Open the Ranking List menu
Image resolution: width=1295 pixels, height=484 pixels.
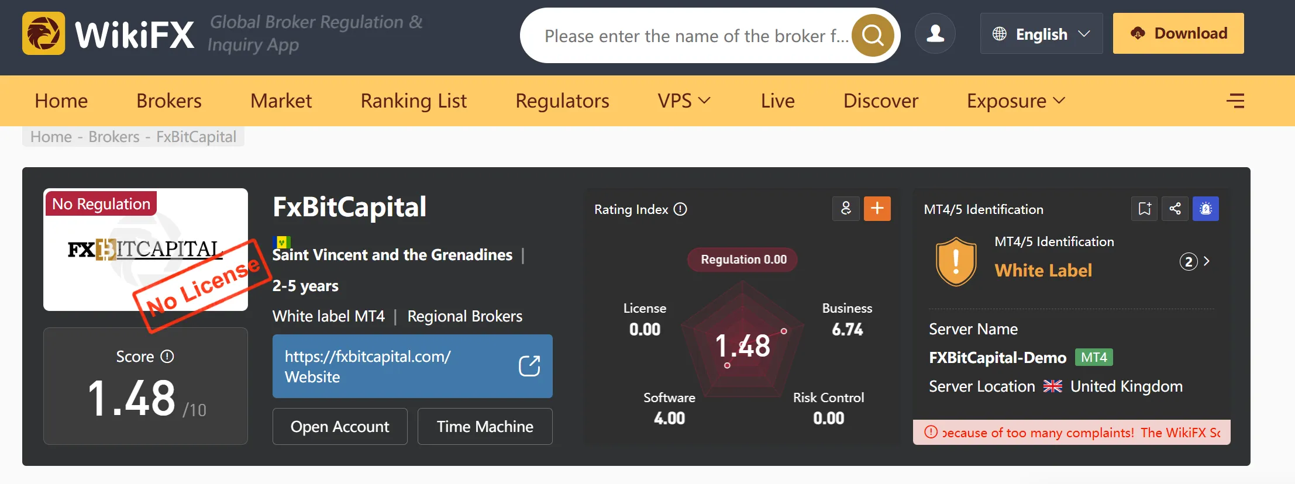click(414, 101)
